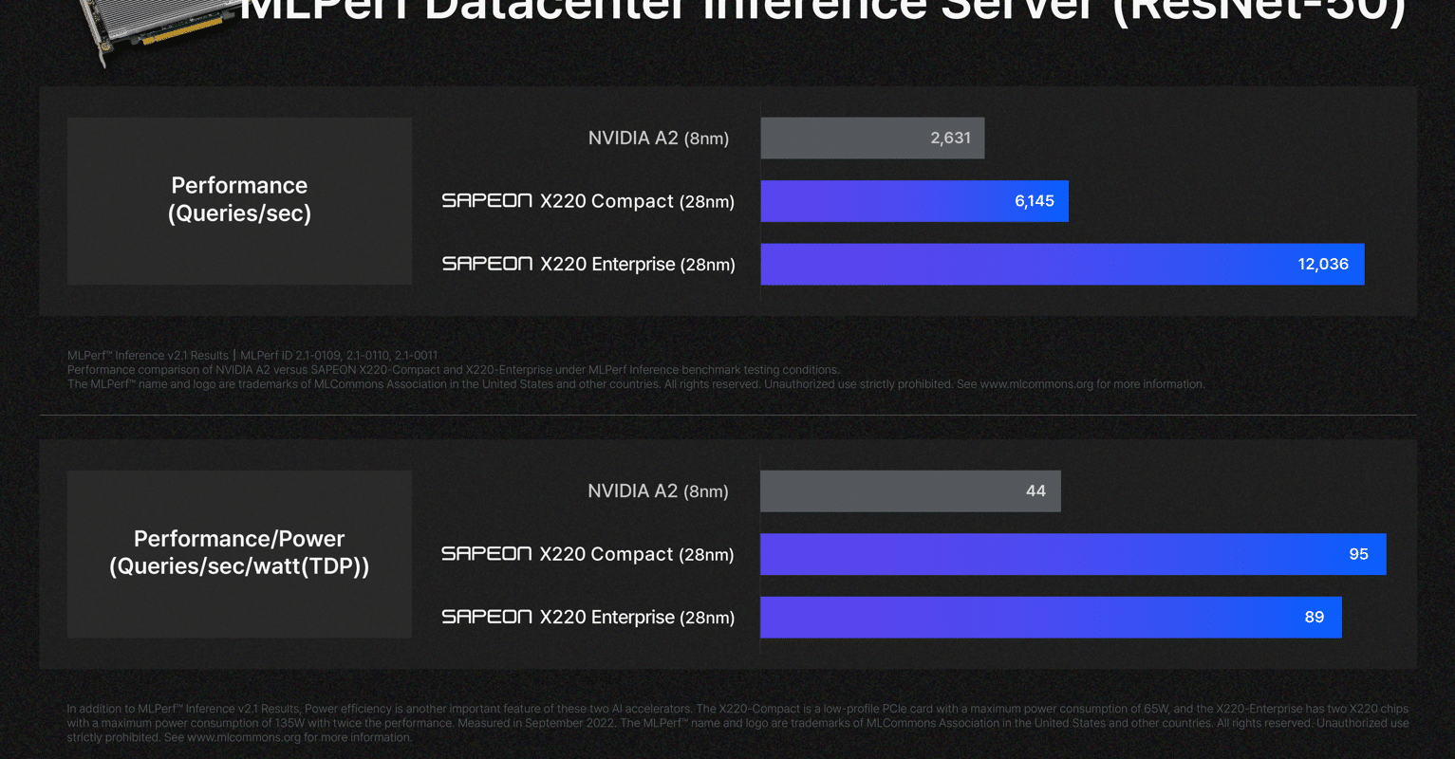Click the SAPEON logo beside X220 Enterprise performance
Image resolution: width=1455 pixels, height=759 pixels.
tap(487, 263)
